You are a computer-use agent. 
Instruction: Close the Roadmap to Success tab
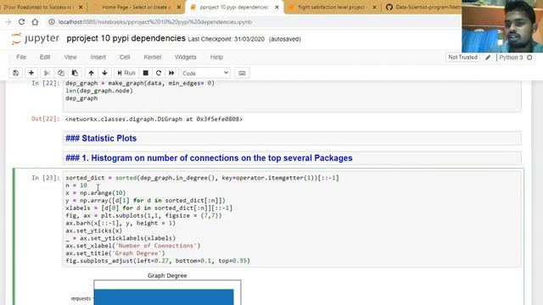[x=81, y=7]
